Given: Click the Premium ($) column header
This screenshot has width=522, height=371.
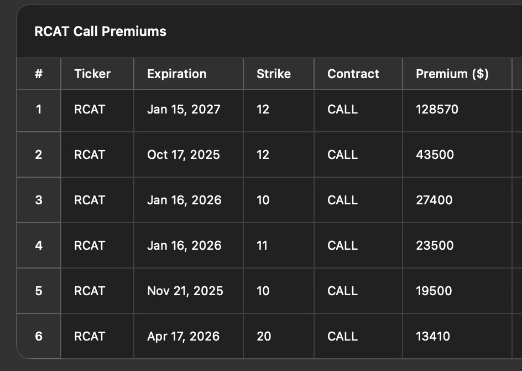Looking at the screenshot, I should pyautogui.click(x=452, y=74).
